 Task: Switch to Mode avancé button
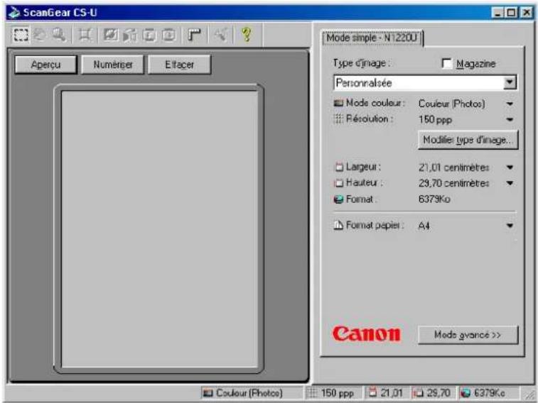(x=468, y=334)
